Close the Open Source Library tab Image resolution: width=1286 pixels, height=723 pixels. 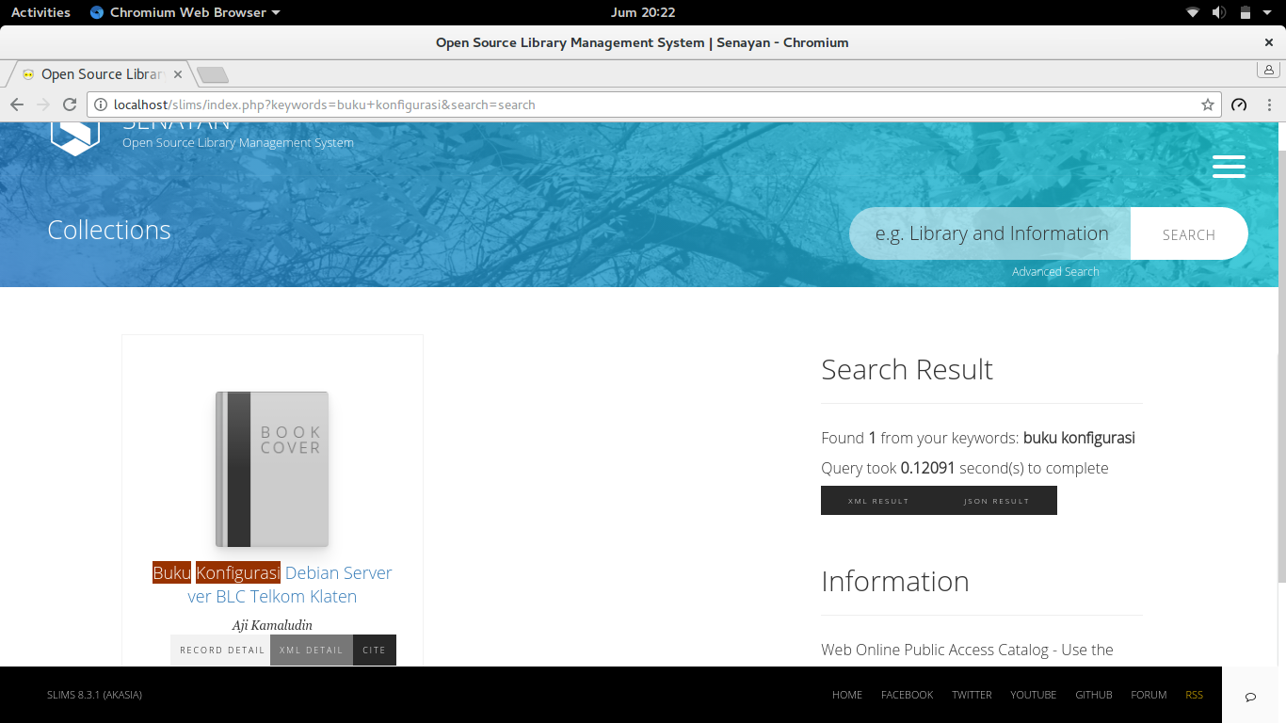click(178, 74)
